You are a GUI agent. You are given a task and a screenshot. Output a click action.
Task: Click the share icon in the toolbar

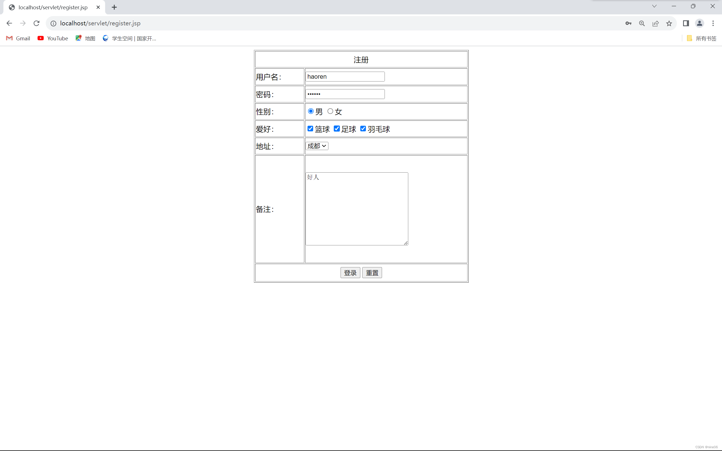(x=656, y=23)
